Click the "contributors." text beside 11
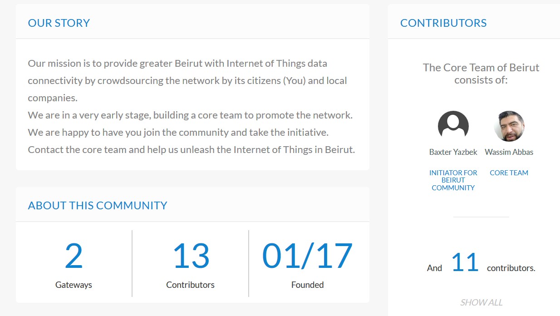The width and height of the screenshot is (560, 316). [x=511, y=268]
